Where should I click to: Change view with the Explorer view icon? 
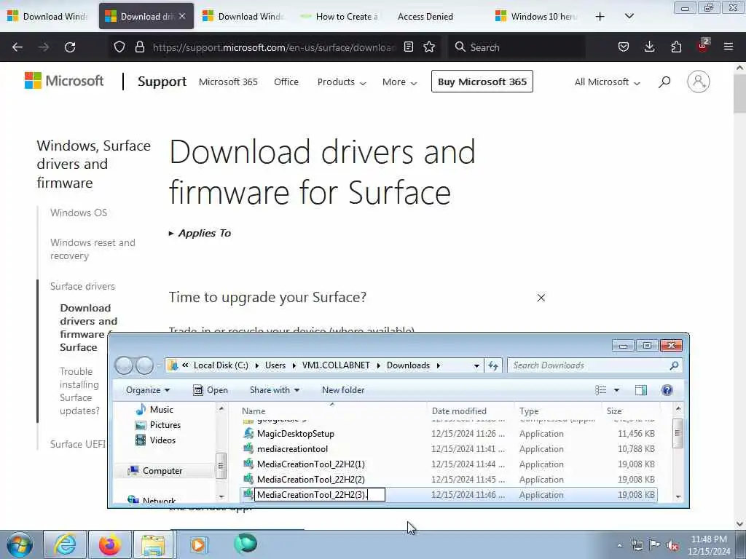point(601,390)
